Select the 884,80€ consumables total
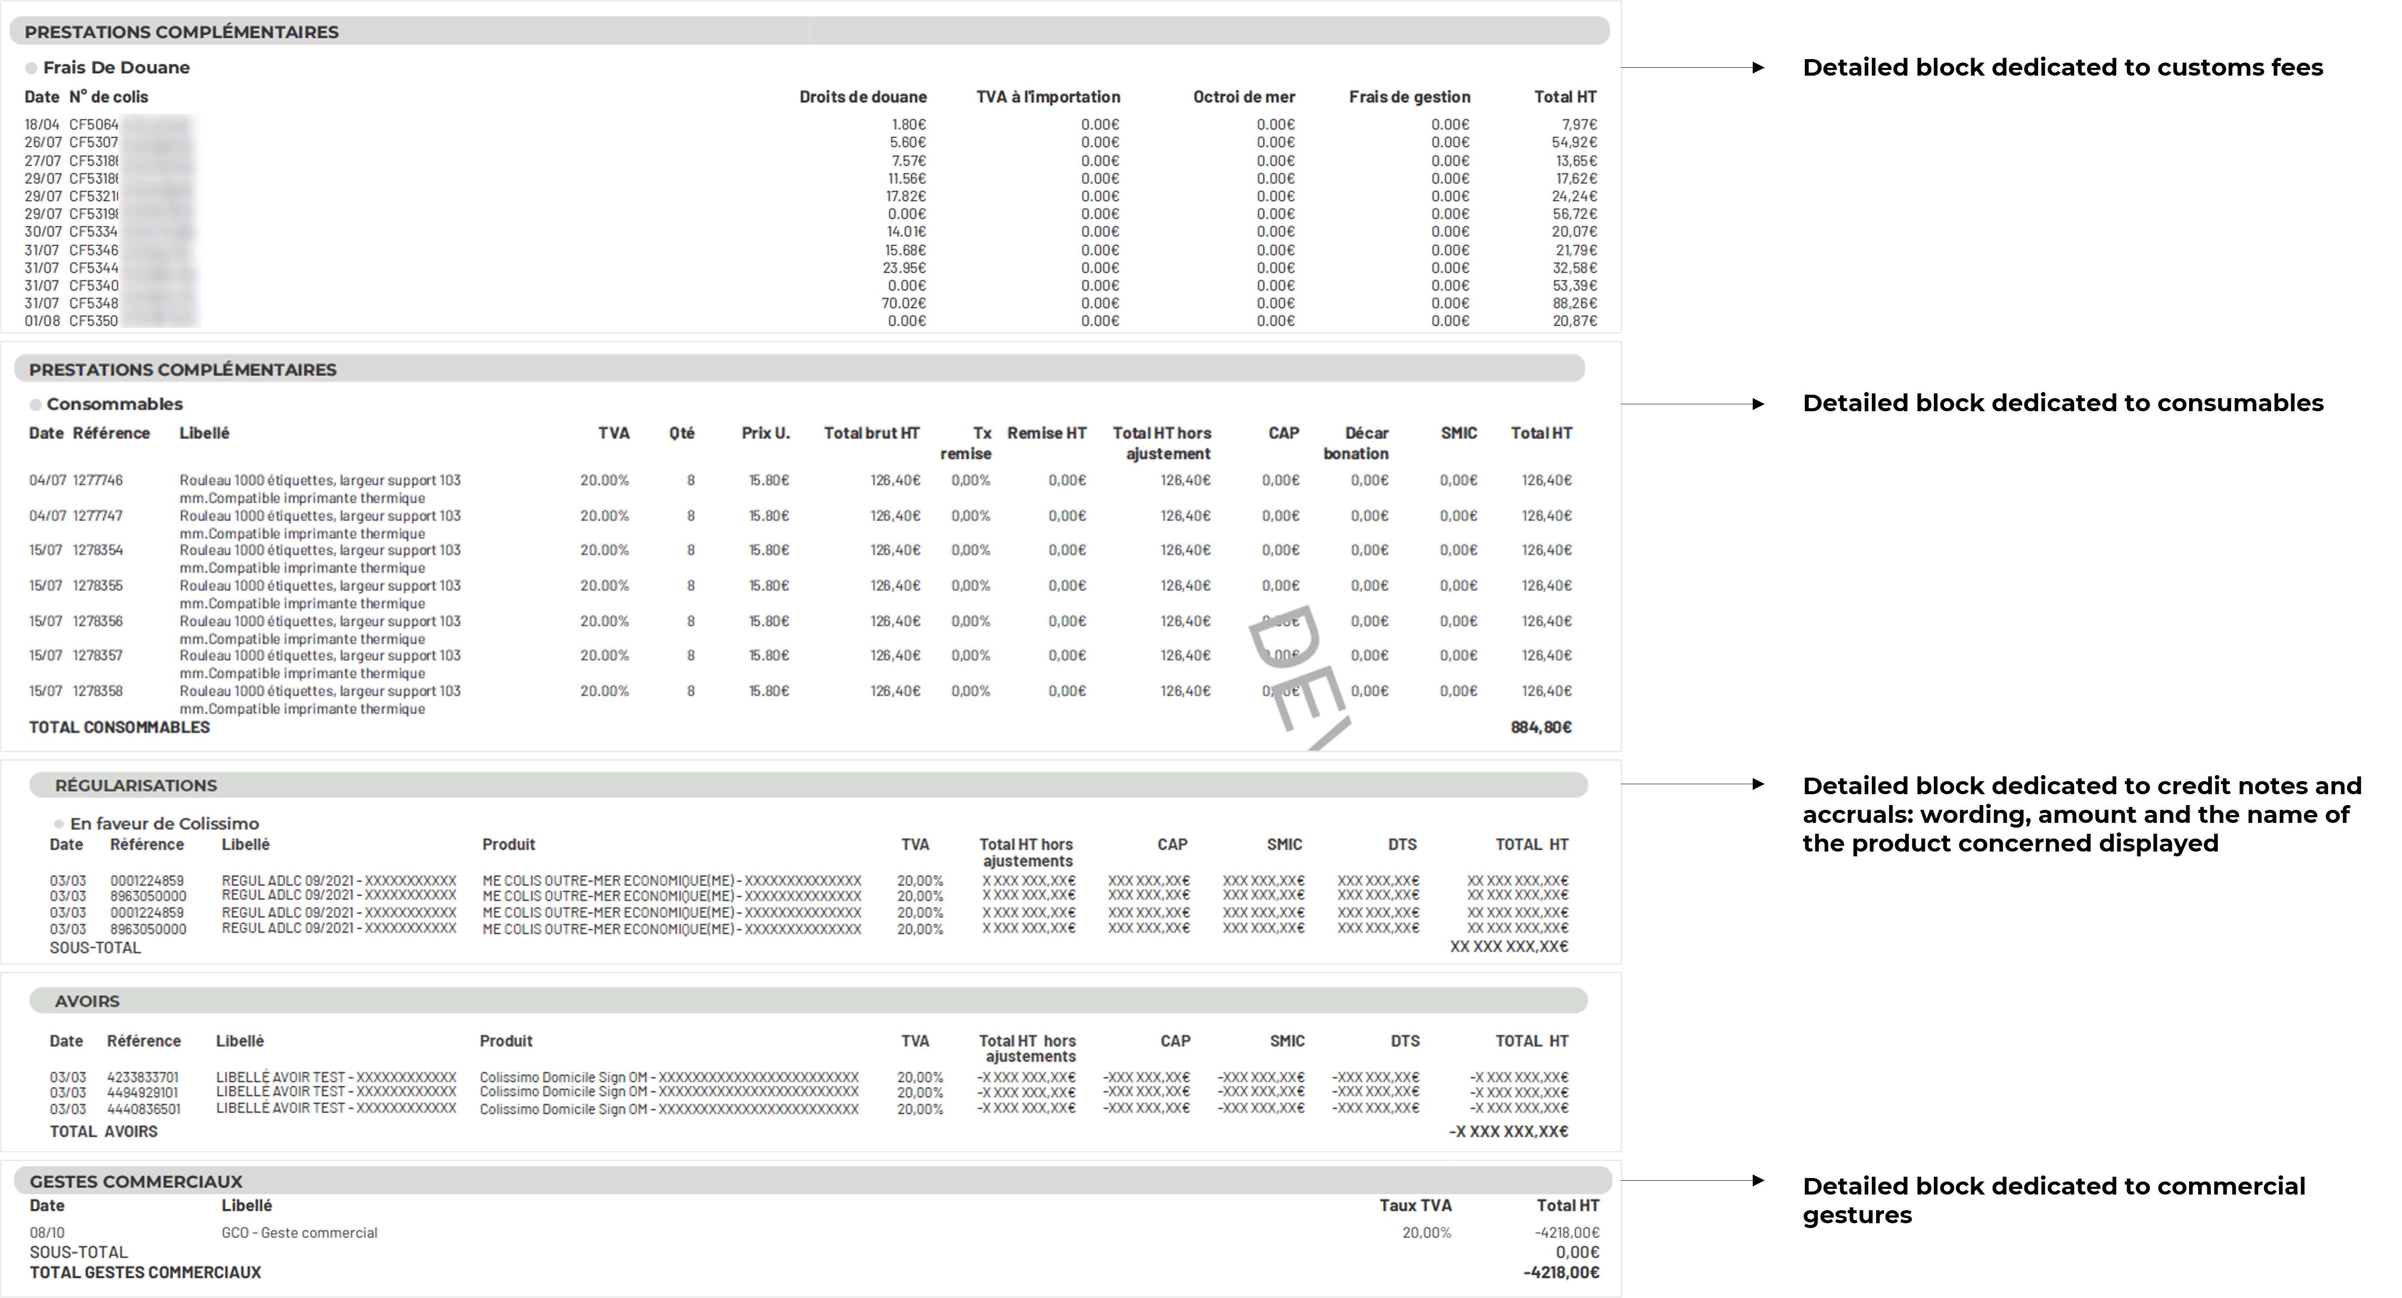The height and width of the screenshot is (1298, 2402). 1542,727
